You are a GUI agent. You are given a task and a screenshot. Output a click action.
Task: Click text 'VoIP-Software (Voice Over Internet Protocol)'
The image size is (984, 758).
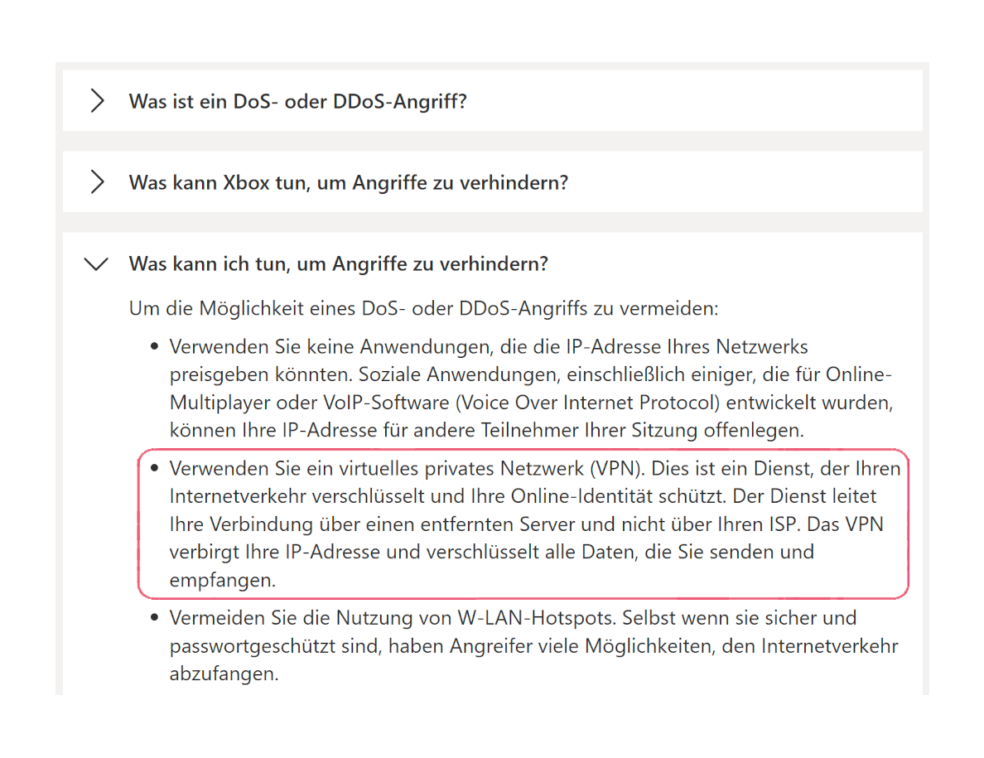tap(521, 403)
